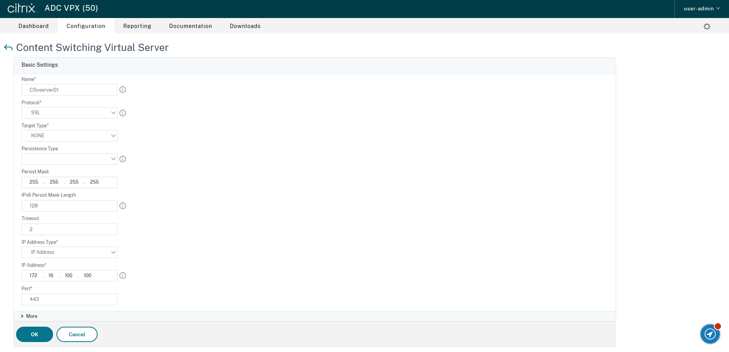Open the floating navigation assistant icon
This screenshot has height=352, width=729.
pos(710,334)
